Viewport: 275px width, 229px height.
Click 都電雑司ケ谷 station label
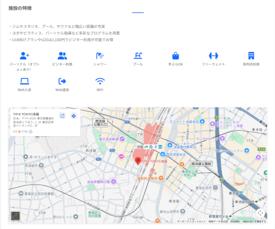point(218,216)
